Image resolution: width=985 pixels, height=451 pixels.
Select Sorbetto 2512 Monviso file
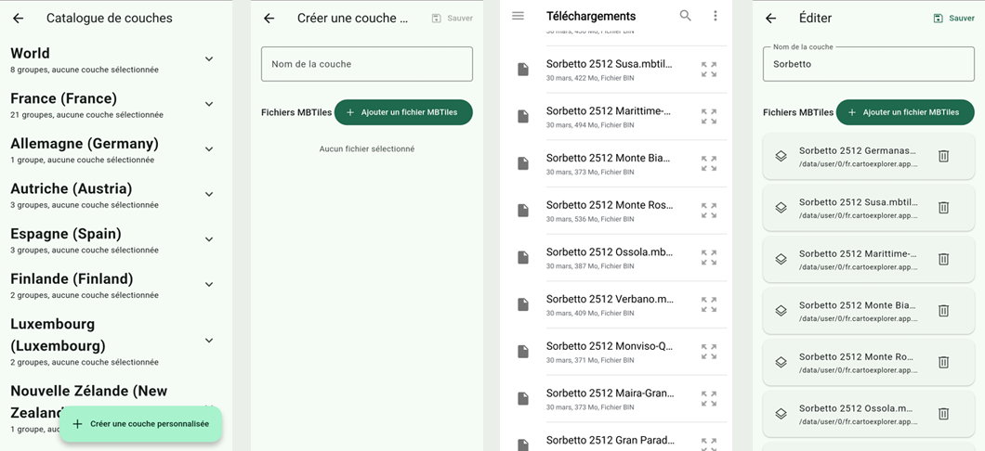click(x=610, y=352)
